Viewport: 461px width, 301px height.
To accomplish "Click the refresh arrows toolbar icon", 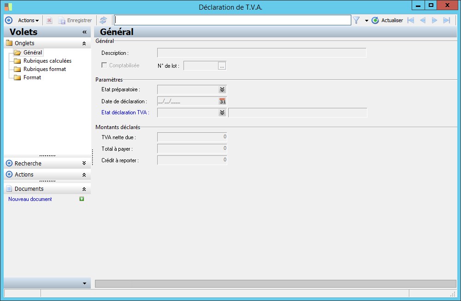I will coord(103,20).
